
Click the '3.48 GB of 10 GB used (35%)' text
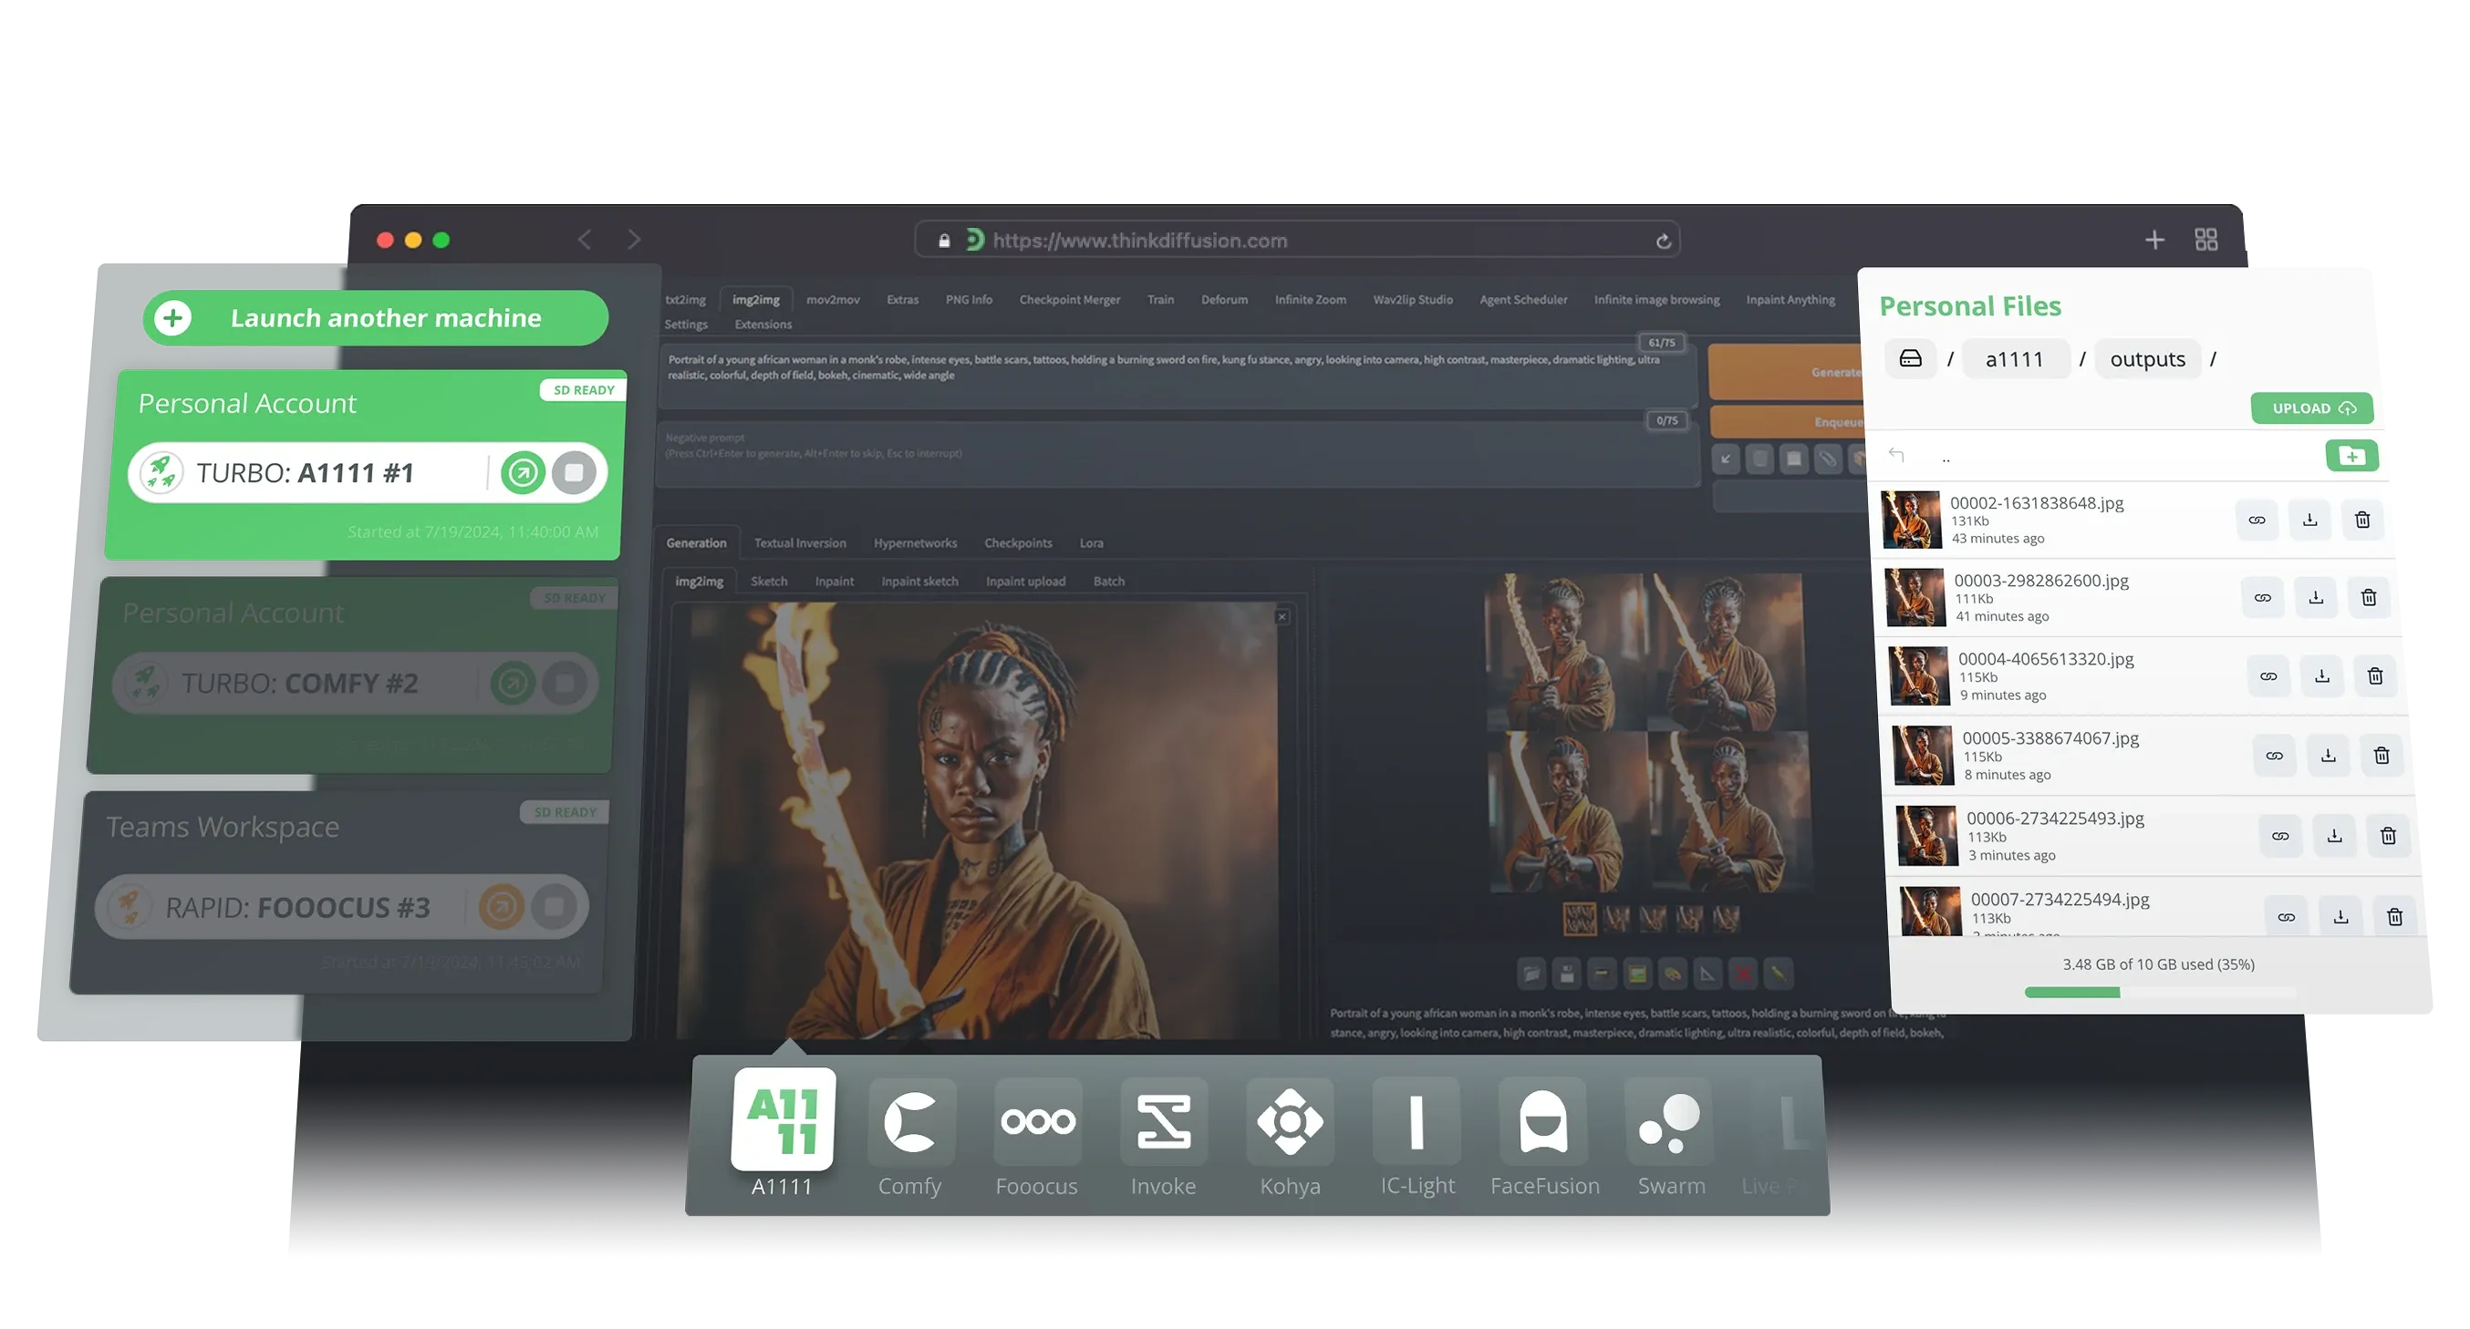coord(2158,965)
